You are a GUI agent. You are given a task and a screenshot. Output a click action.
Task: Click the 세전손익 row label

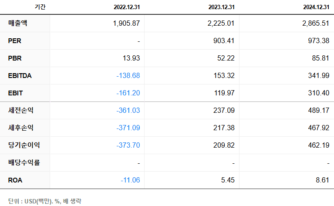21,110
